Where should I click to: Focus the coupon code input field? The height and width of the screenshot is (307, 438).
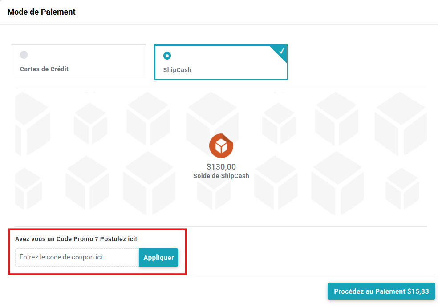77,257
